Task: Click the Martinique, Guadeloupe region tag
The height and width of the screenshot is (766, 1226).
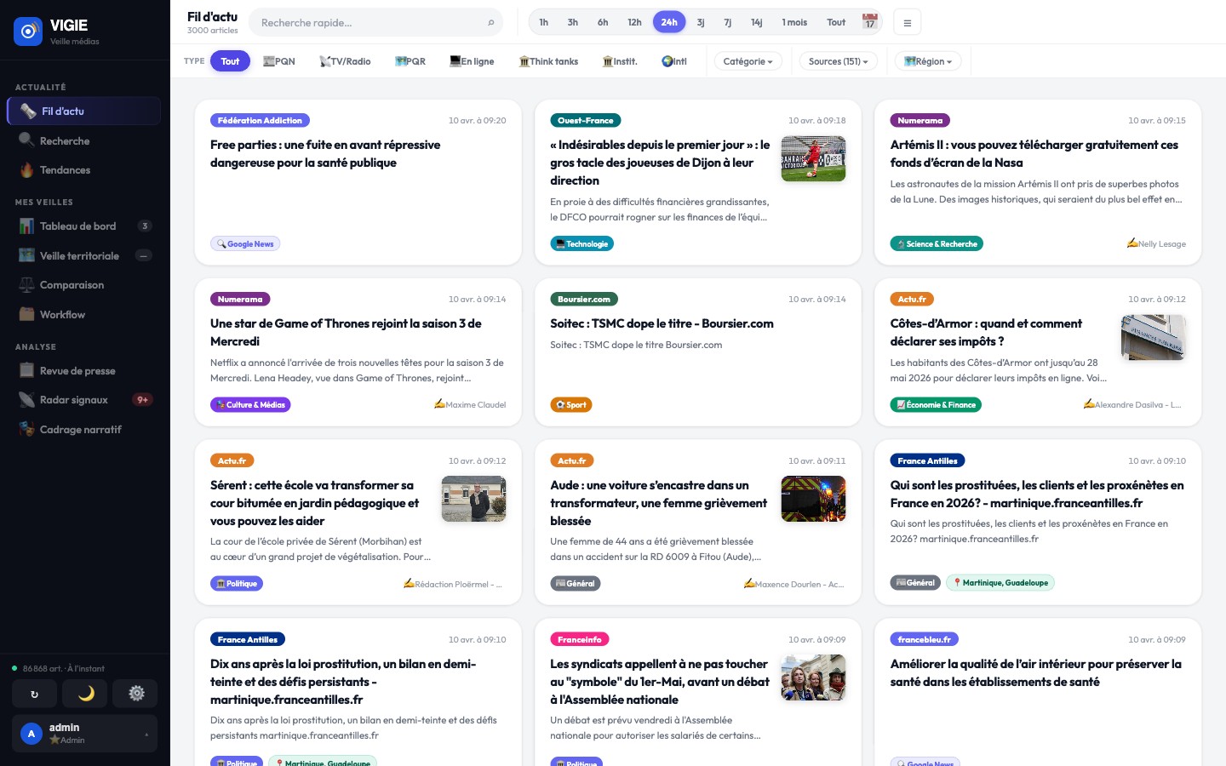Action: 1001,583
